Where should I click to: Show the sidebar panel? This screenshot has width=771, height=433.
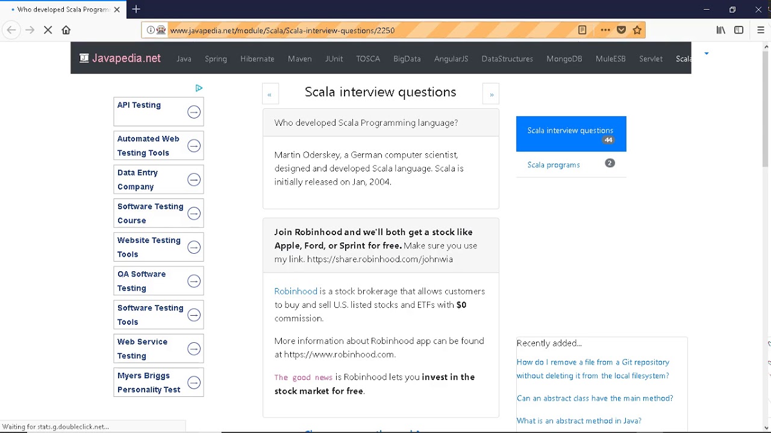tap(738, 30)
